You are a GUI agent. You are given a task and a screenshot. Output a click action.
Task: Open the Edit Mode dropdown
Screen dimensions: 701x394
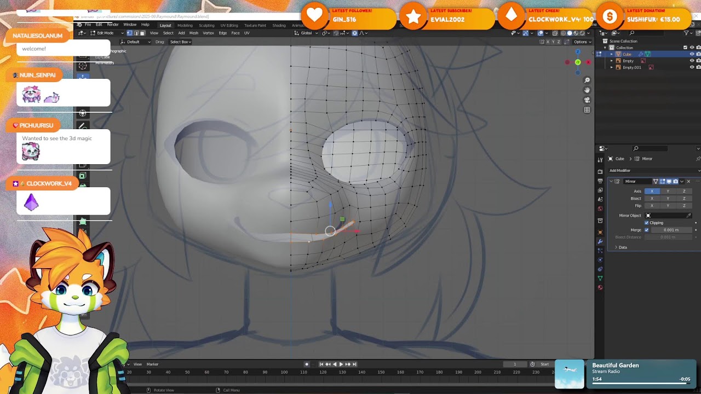click(106, 33)
